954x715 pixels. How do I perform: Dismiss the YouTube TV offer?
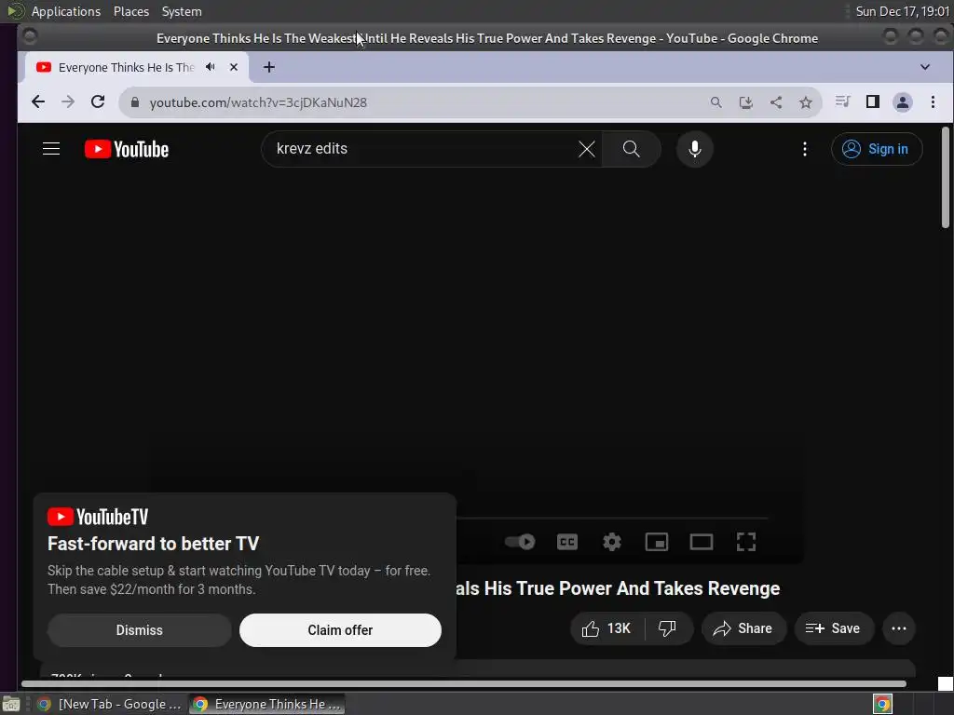140,630
